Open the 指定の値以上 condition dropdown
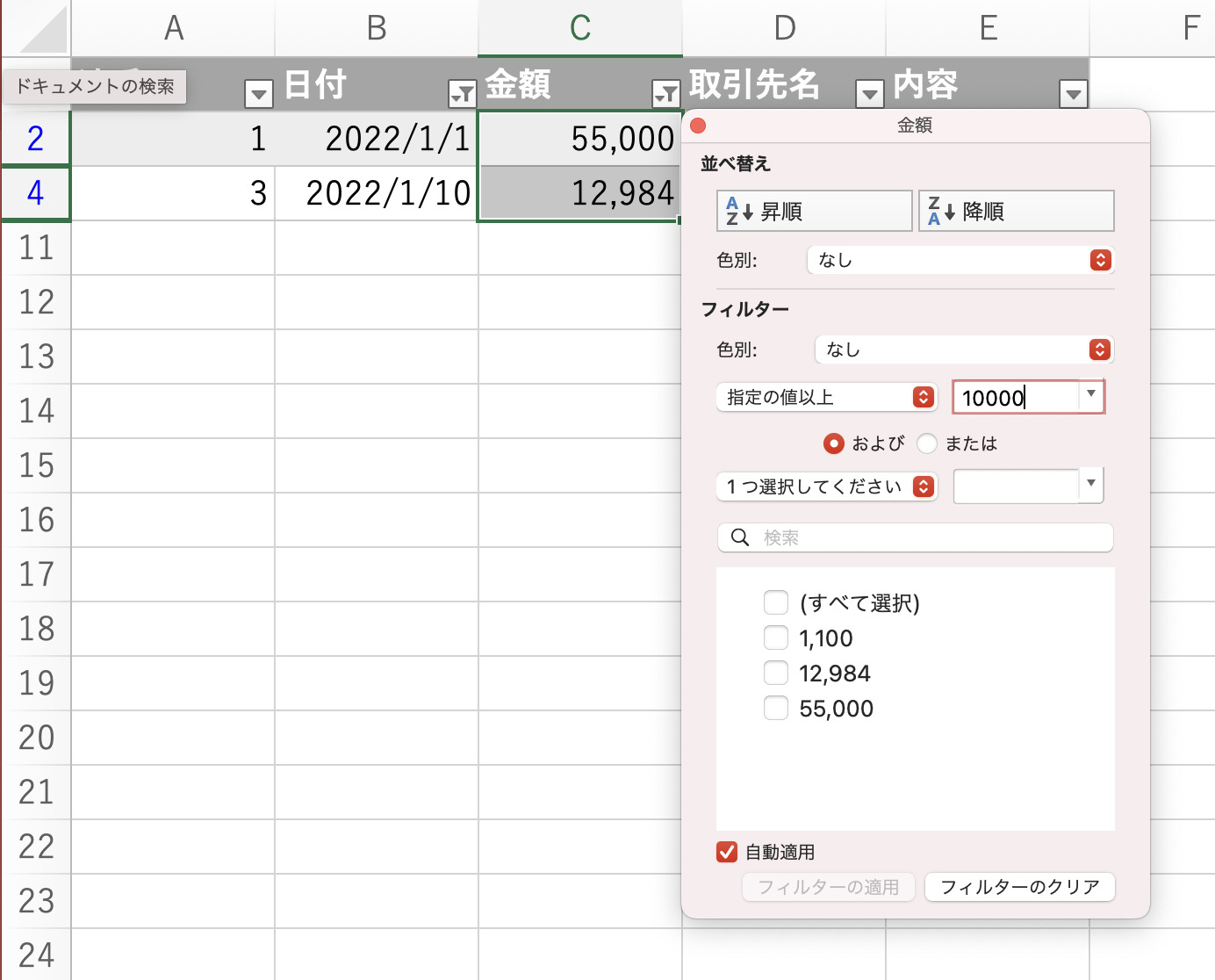 (826, 398)
